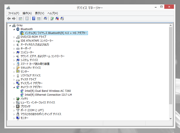Image resolution: width=180 pixels, height=133 pixels.
Task: Click the Forward arrow toolbar icon
Action: point(14,19)
